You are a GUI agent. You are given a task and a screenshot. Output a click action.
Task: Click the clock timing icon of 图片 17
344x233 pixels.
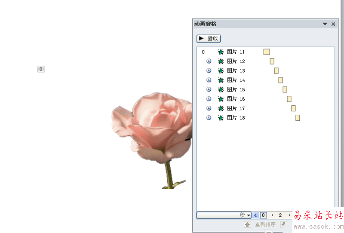coord(209,108)
